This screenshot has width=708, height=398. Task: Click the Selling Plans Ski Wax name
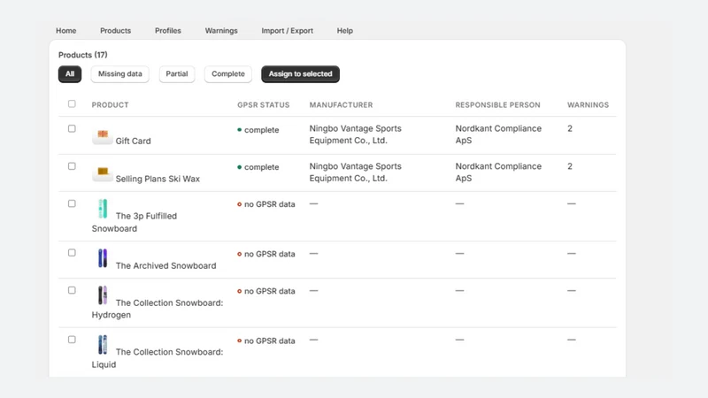tap(158, 179)
